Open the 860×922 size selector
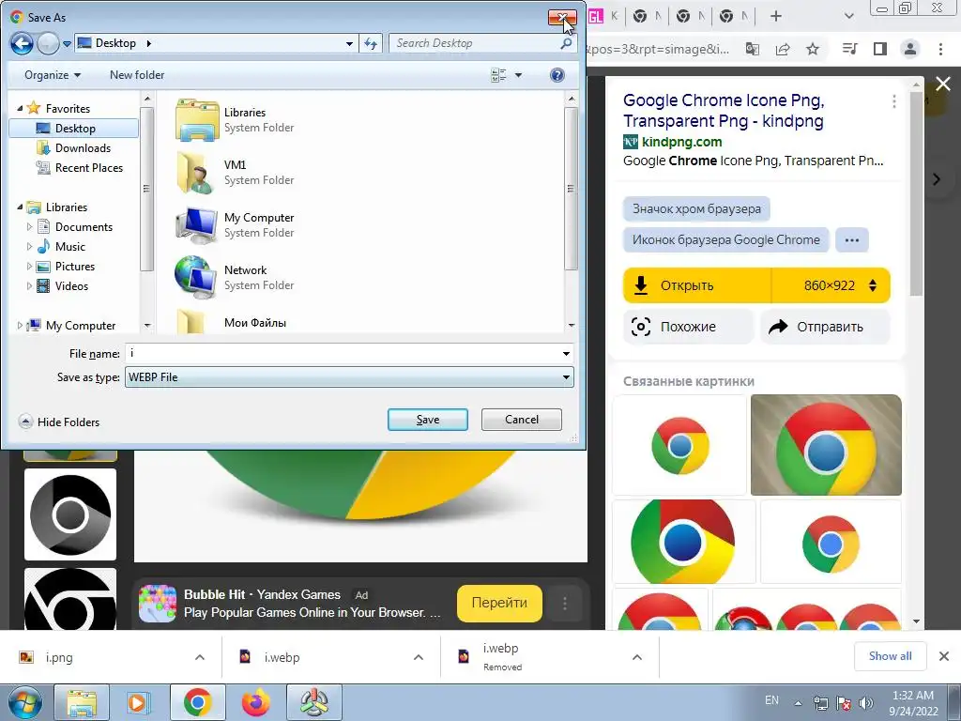961x721 pixels. 831,285
